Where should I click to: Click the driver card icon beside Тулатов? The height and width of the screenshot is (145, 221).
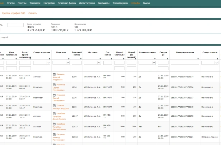pyautogui.click(x=54, y=105)
